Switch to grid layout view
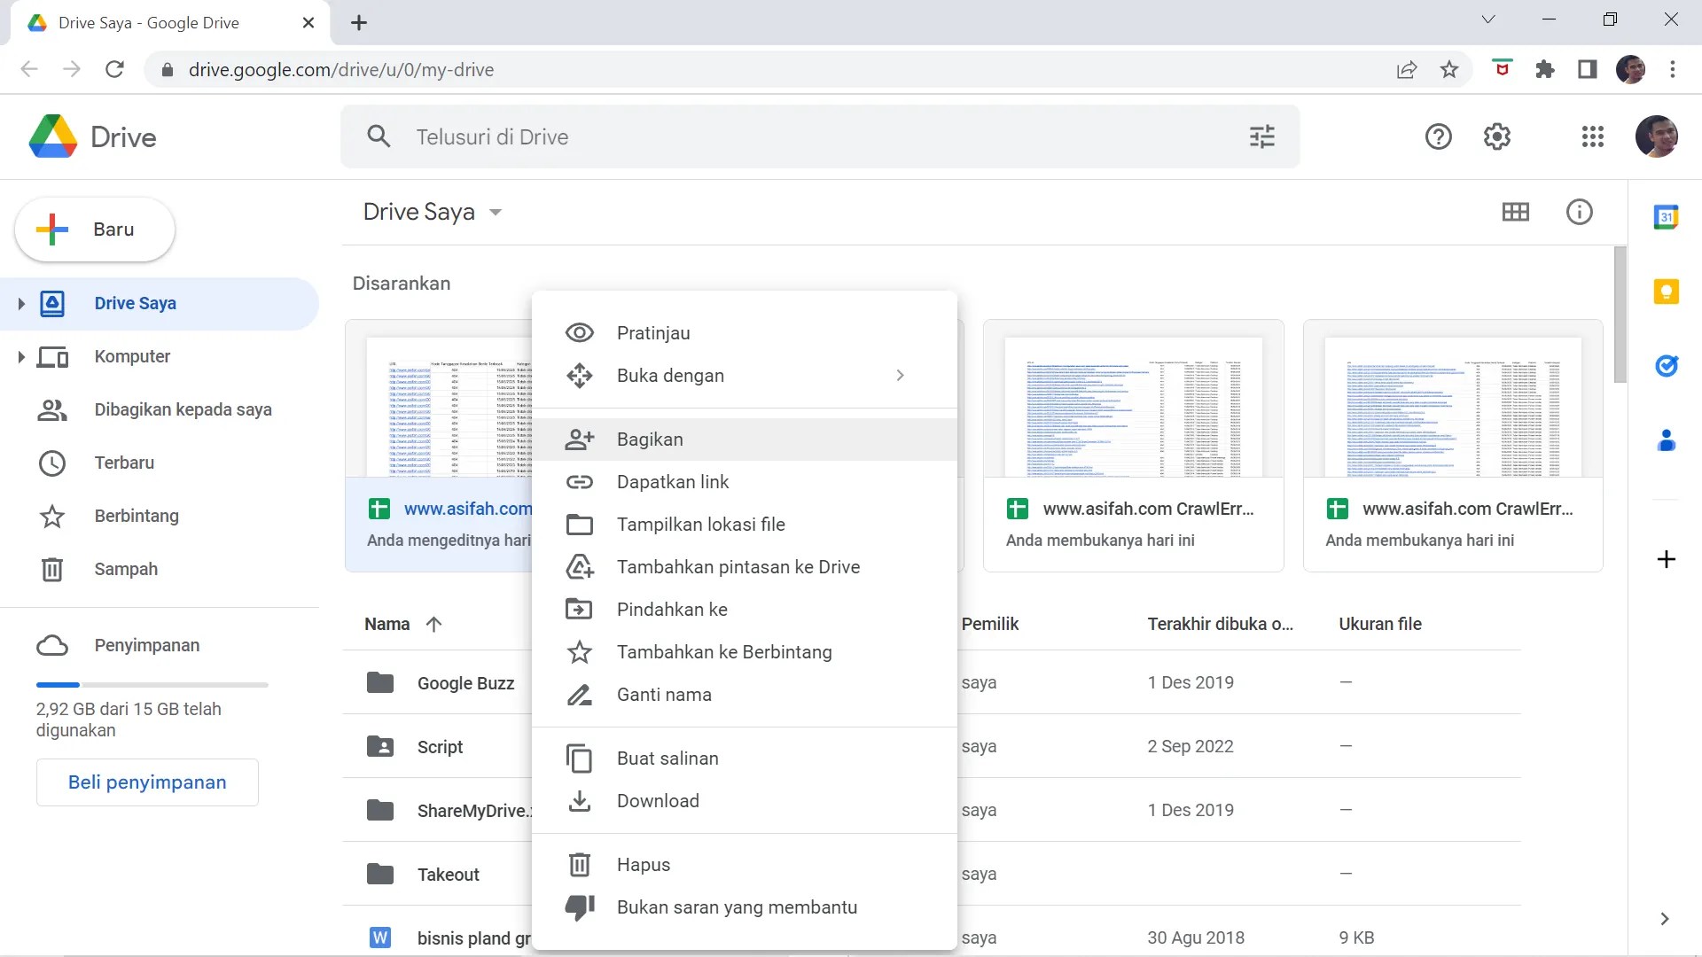 pos(1517,212)
